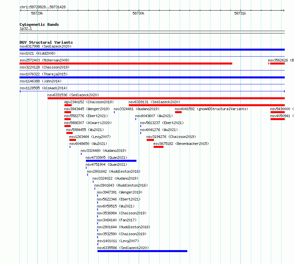The width and height of the screenshot is (294, 264).
Task: Select esv3675182 (Besenbacher2015) label
Action: coord(181,144)
